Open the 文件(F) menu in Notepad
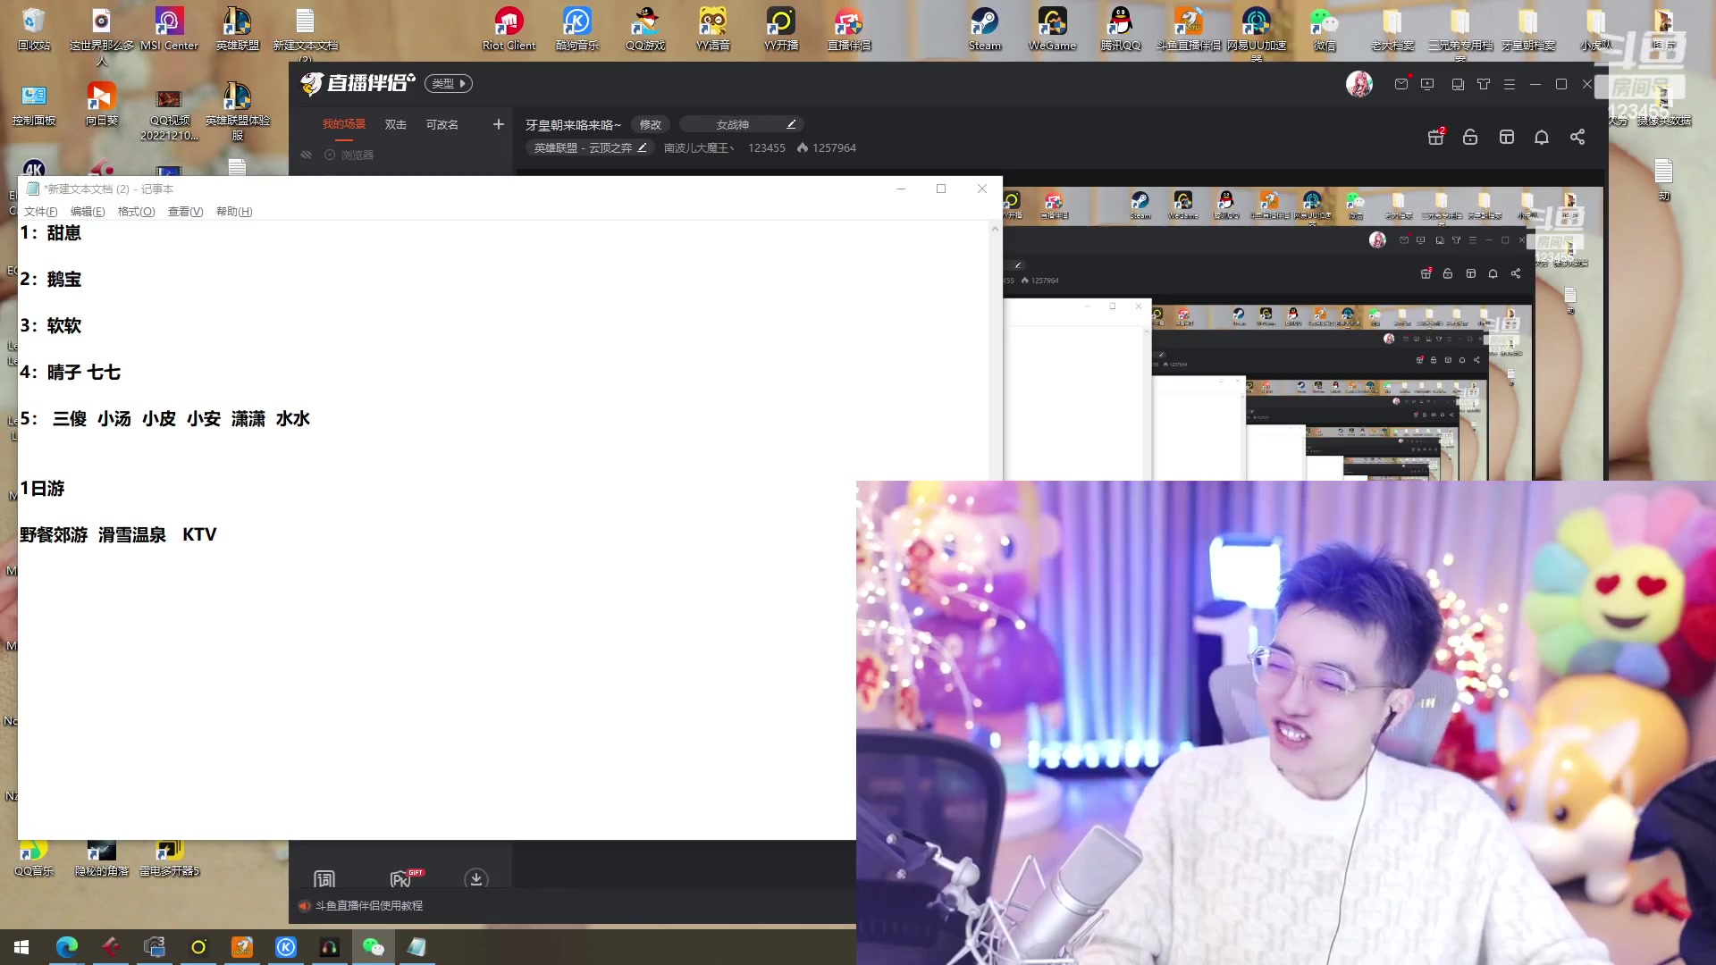The image size is (1716, 965). pos(40,212)
